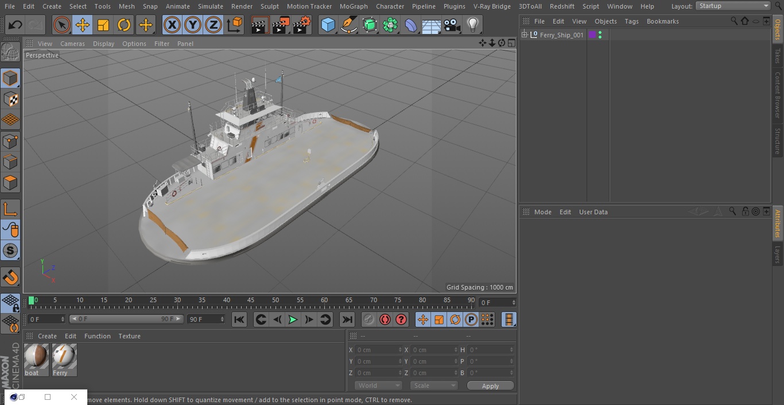
Task: Click the Make Editable icon
Action: point(10,53)
